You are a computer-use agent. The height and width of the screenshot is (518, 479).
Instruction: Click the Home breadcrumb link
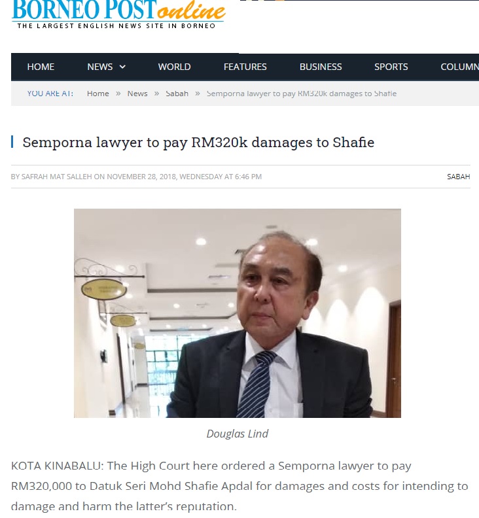98,94
